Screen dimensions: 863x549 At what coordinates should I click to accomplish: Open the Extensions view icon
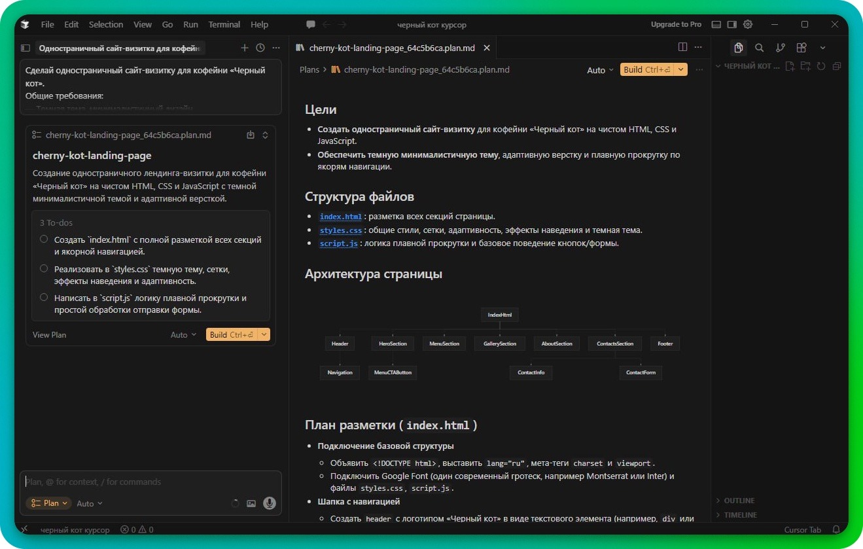coord(801,47)
